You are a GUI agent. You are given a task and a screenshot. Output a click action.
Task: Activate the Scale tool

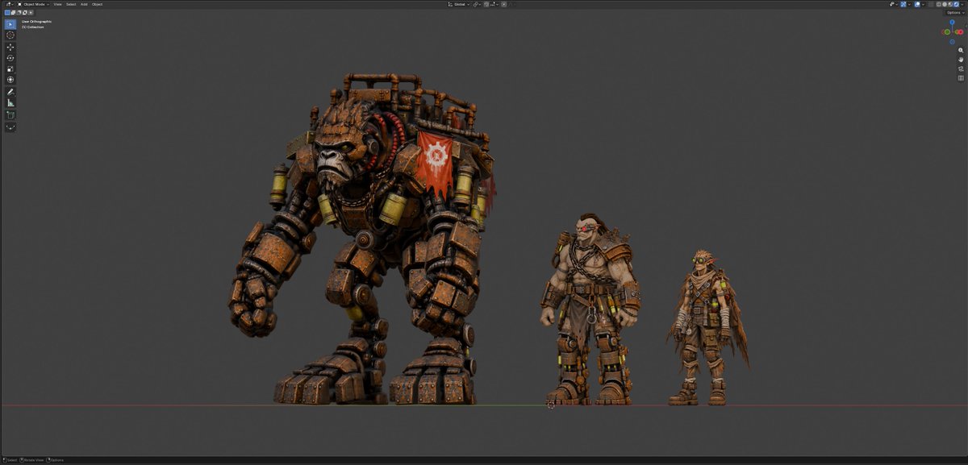pyautogui.click(x=10, y=69)
